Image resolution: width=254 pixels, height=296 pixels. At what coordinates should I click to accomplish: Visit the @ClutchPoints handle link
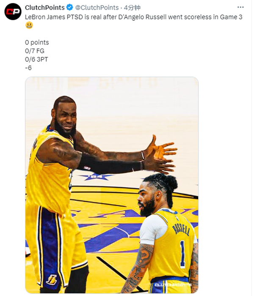(97, 8)
